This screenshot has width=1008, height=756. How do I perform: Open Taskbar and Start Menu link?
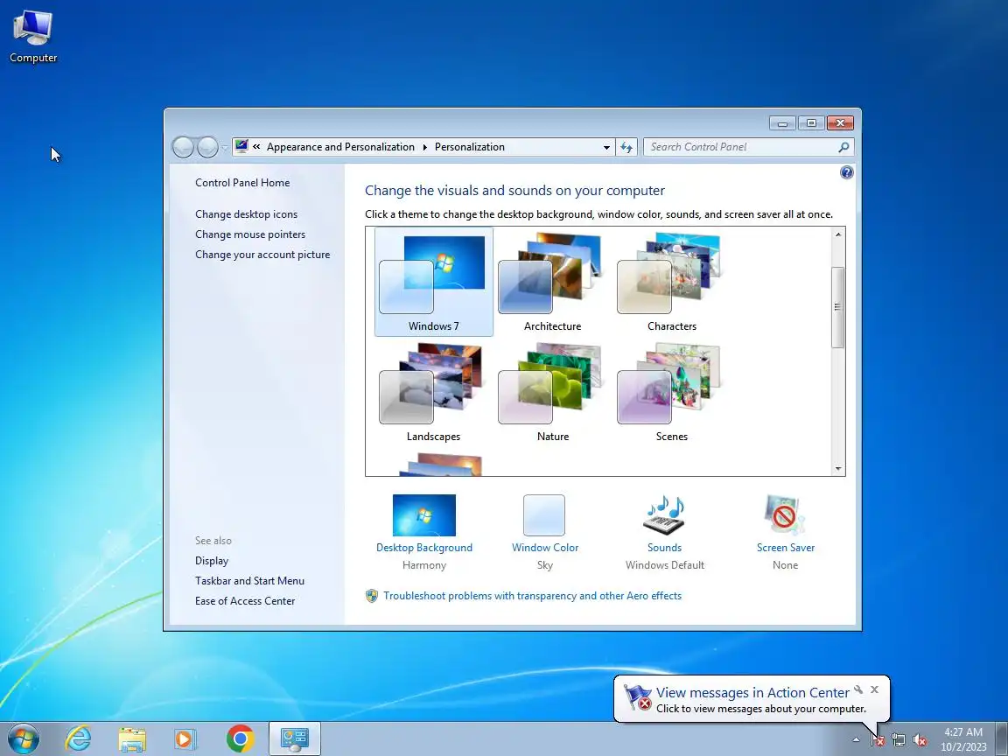tap(249, 580)
